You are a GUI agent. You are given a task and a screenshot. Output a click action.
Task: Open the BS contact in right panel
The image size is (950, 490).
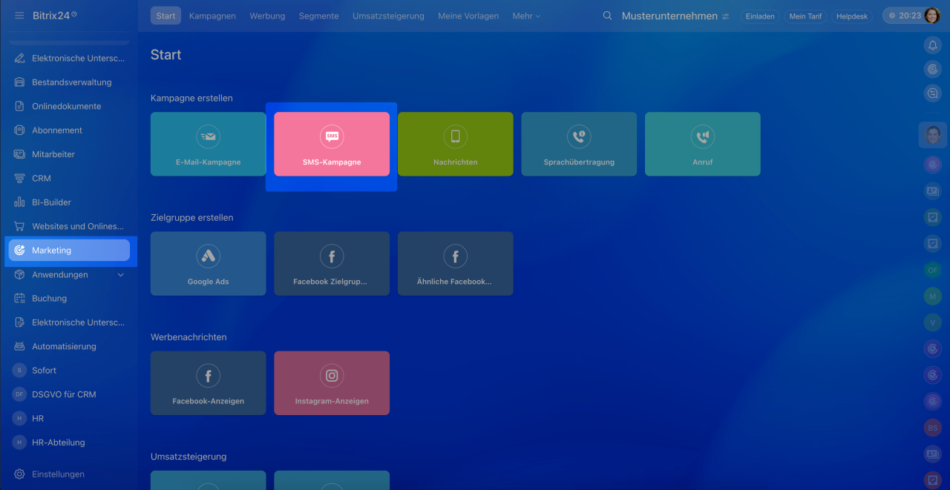tap(933, 428)
